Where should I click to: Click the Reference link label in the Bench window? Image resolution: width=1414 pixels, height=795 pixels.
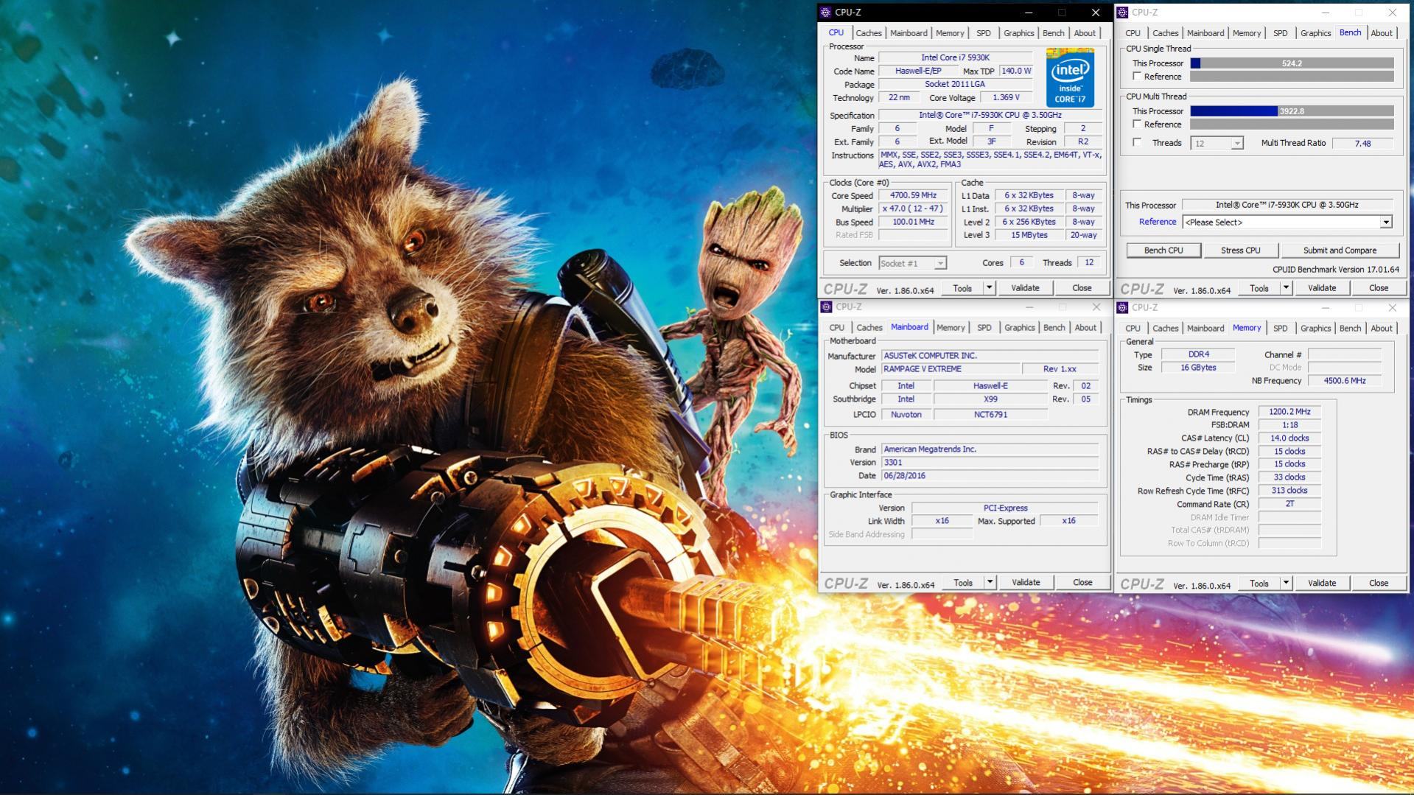[x=1158, y=222]
